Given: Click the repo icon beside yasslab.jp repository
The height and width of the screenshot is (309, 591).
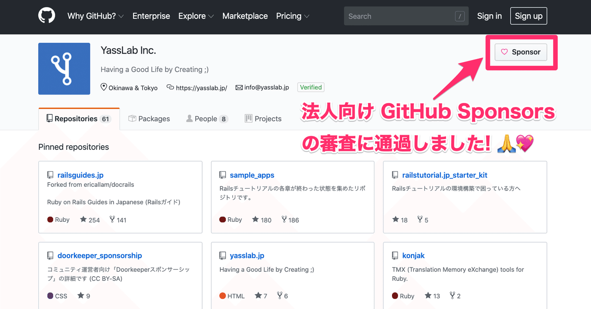Looking at the screenshot, I should point(223,256).
